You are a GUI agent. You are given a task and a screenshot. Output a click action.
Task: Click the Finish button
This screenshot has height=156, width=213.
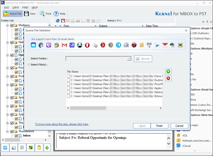[x=159, y=126]
